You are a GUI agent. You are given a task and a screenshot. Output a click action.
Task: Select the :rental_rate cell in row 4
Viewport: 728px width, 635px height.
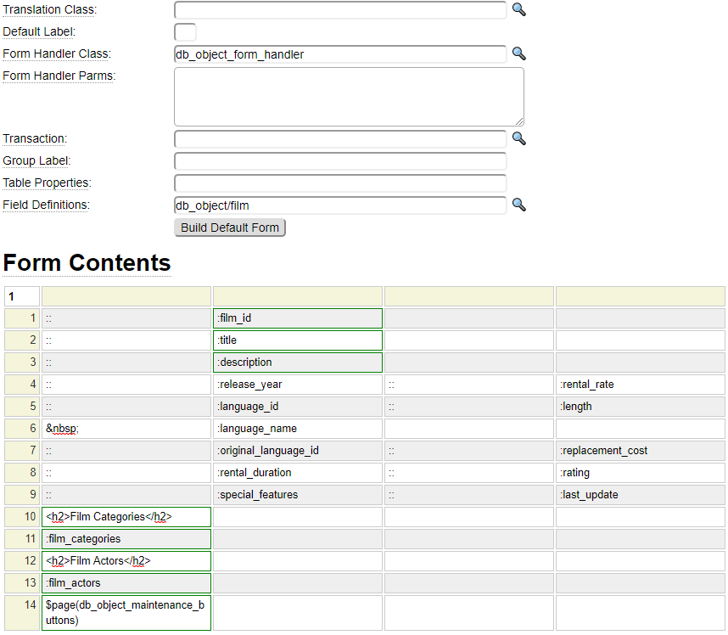(x=640, y=385)
